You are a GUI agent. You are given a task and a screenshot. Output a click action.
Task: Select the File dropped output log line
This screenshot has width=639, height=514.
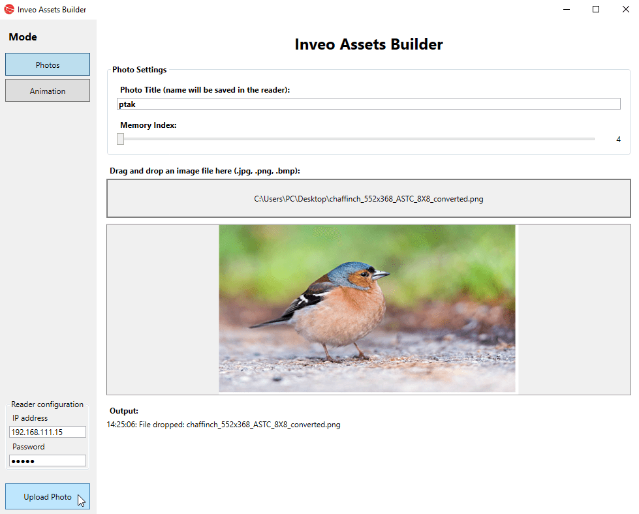pyautogui.click(x=223, y=425)
